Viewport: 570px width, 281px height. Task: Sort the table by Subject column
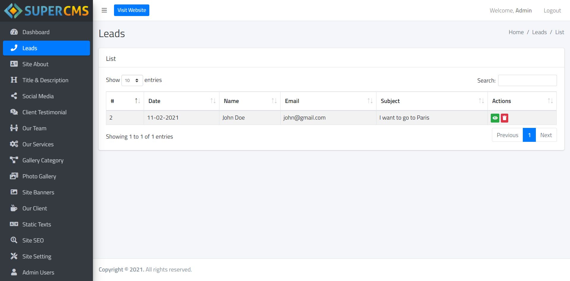pos(432,101)
